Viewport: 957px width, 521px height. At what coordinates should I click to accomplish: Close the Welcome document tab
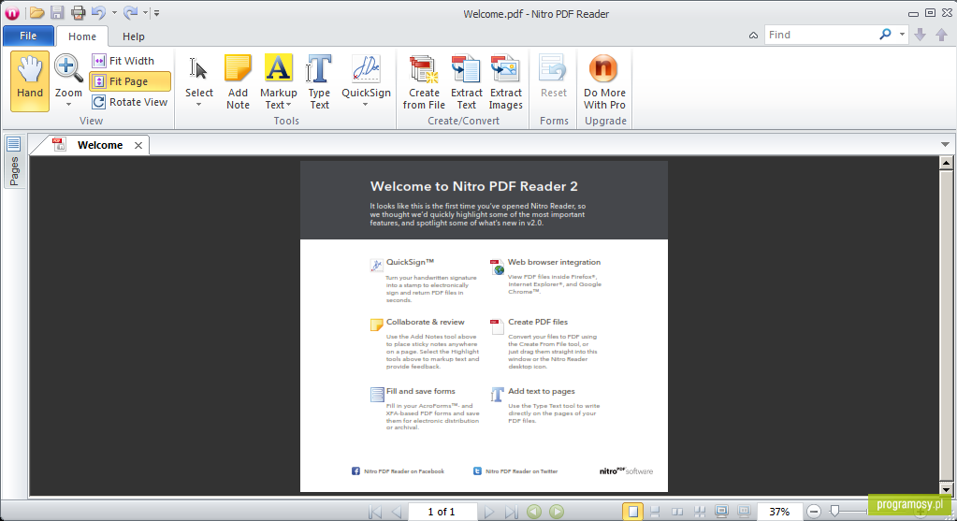pyautogui.click(x=138, y=145)
